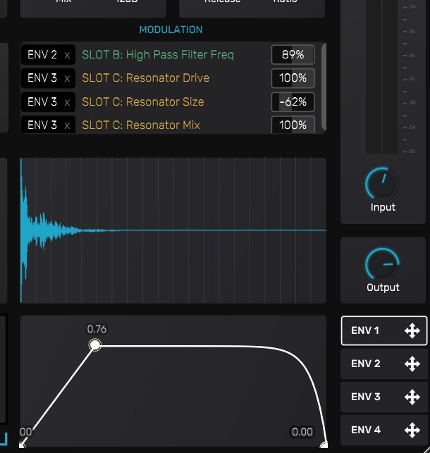Viewport: 430px width, 453px height.
Task: Click the modulation list scrollbar
Action: 324,86
